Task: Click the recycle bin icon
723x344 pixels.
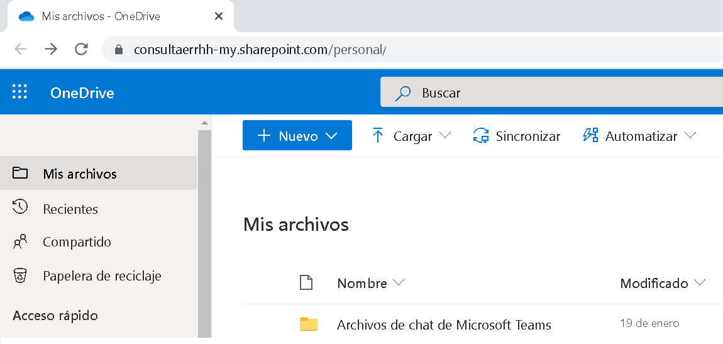Action: tap(20, 275)
